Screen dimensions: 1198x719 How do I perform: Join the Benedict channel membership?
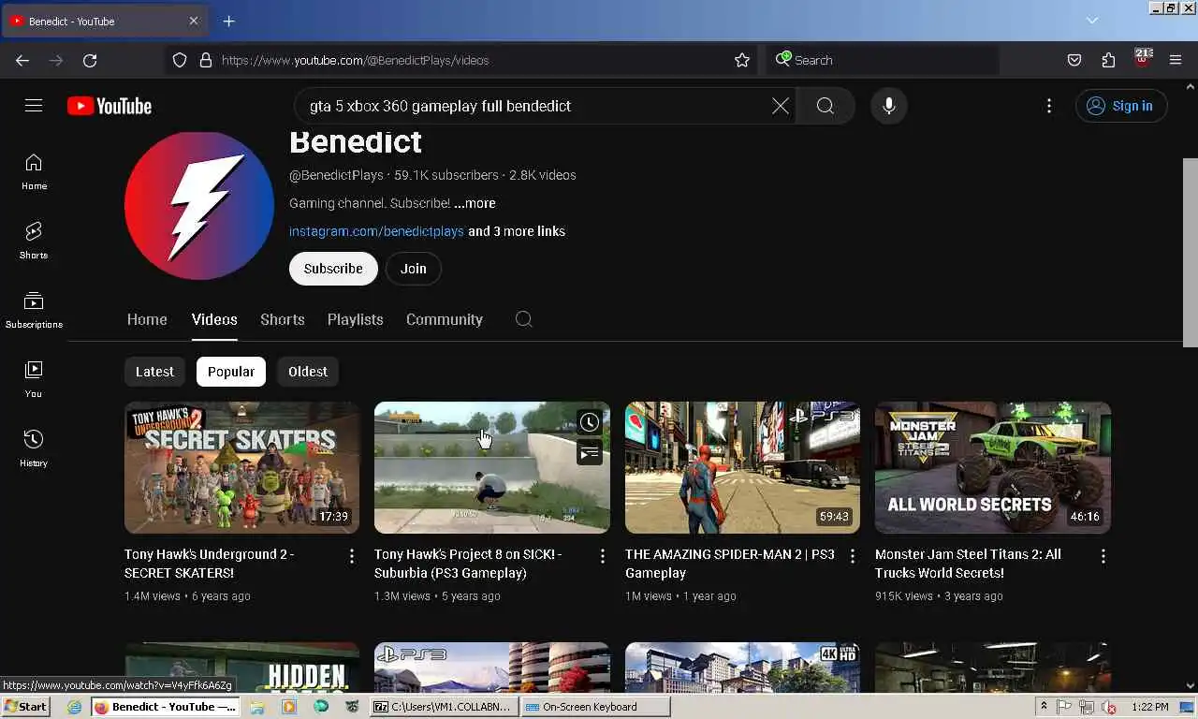(x=414, y=269)
